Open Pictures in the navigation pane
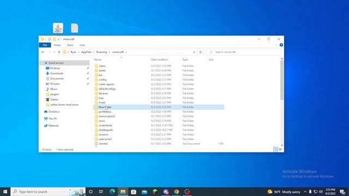 tap(55, 84)
